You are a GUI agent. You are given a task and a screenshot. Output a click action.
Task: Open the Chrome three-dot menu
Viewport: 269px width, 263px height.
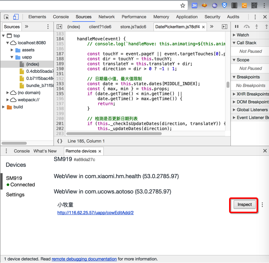tap(264, 5)
